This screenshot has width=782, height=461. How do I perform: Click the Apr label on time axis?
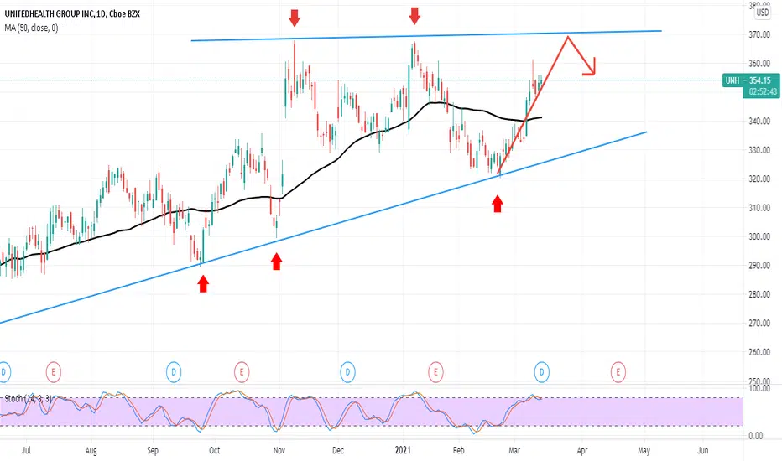(x=582, y=451)
